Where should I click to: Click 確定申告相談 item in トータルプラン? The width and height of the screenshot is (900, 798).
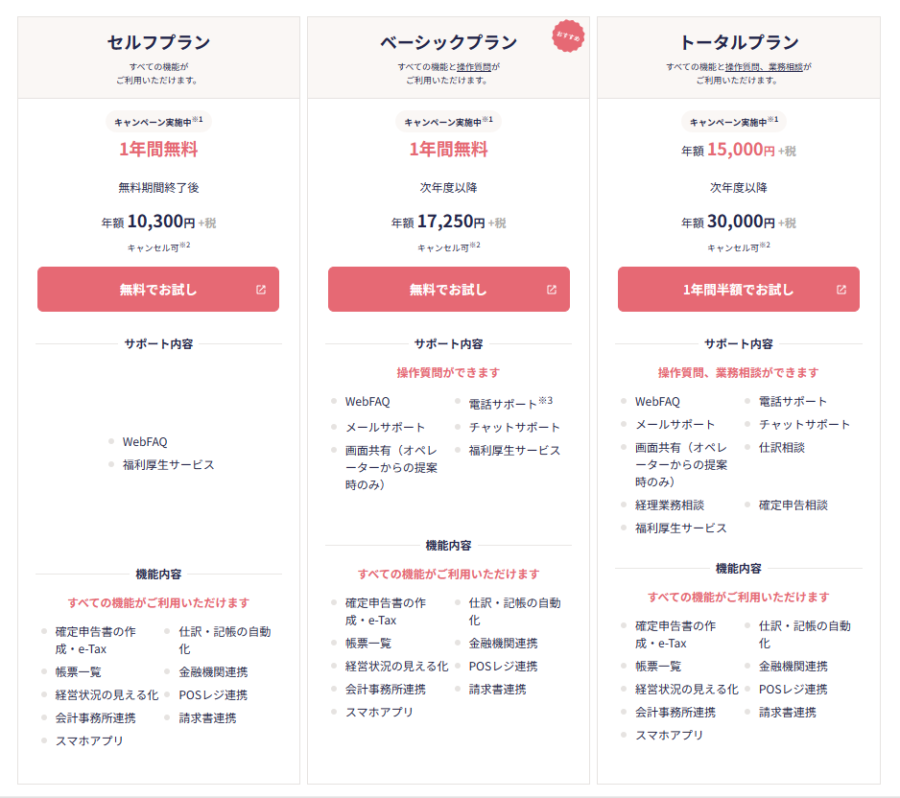point(793,505)
